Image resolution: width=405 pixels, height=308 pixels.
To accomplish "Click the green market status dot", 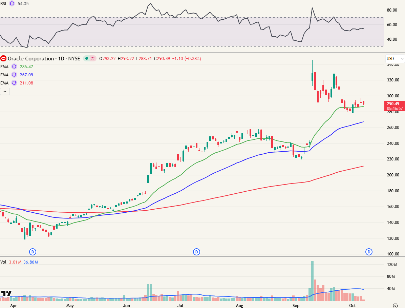I will pyautogui.click(x=87, y=59).
